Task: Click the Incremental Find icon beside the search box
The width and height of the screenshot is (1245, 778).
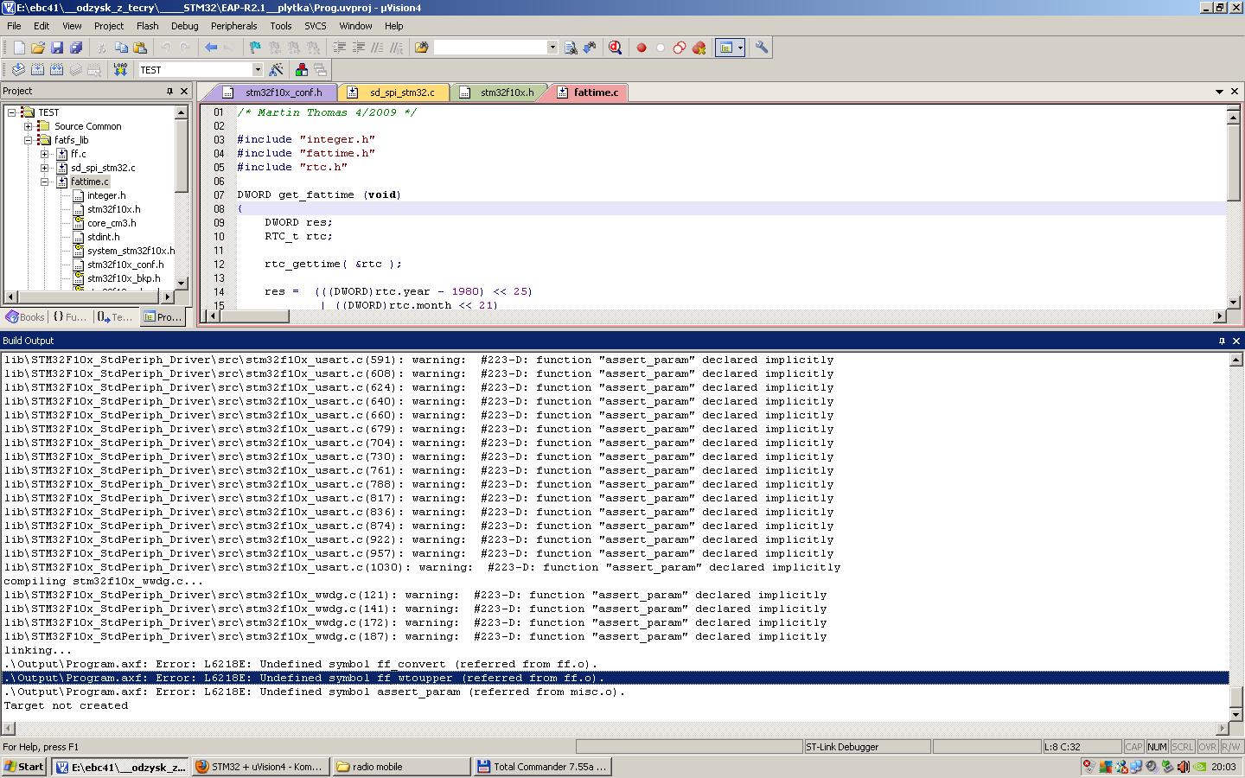Action: [590, 48]
